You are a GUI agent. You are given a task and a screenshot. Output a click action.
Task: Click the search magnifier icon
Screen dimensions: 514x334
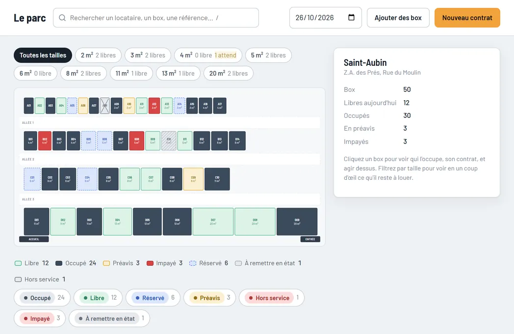tap(62, 18)
